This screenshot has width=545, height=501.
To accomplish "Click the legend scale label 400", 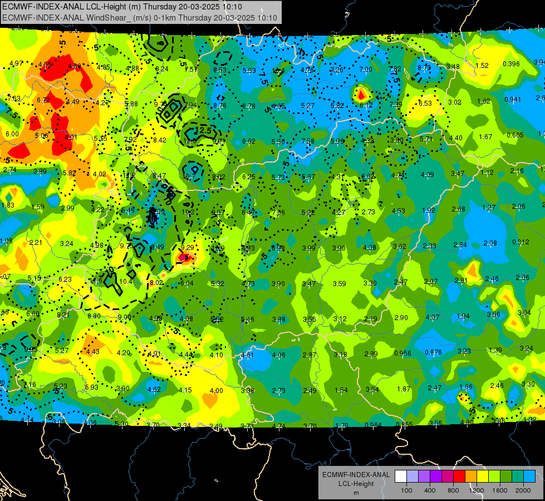I will [430, 490].
